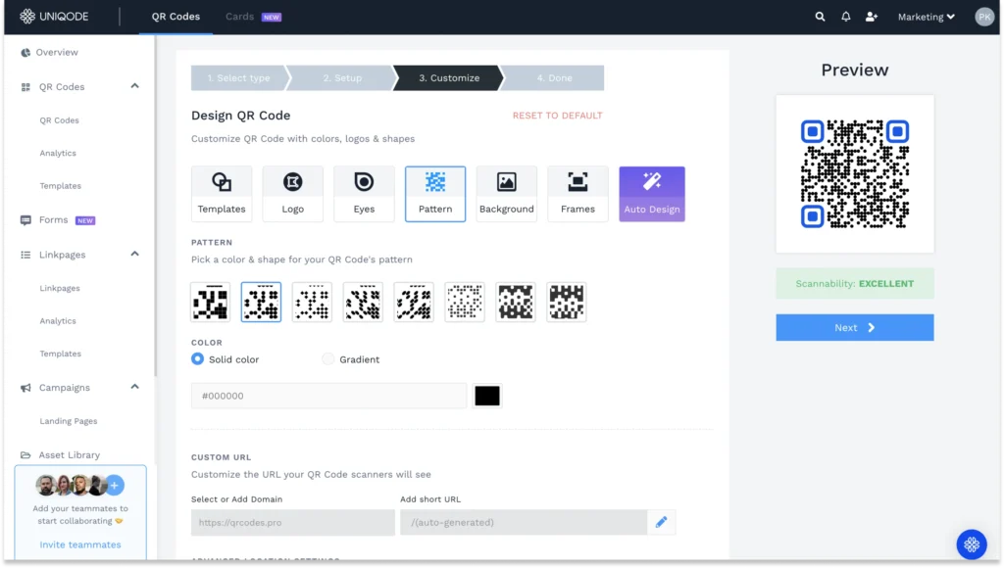Click the add user icon in header

pos(872,17)
